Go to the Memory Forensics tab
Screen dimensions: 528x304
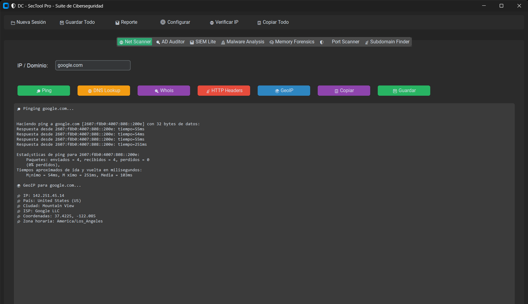(292, 42)
